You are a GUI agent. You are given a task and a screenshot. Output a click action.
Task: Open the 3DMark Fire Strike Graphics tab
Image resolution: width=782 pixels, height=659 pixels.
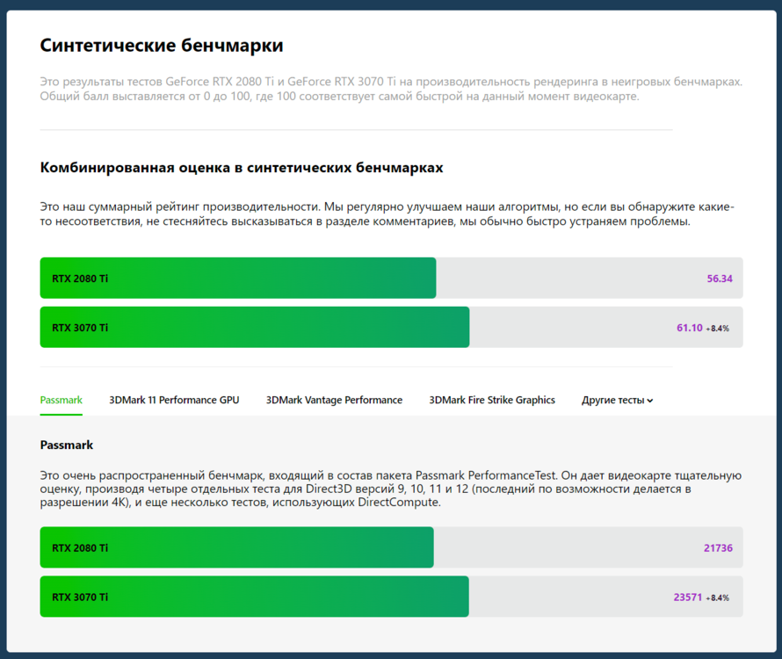click(x=492, y=400)
